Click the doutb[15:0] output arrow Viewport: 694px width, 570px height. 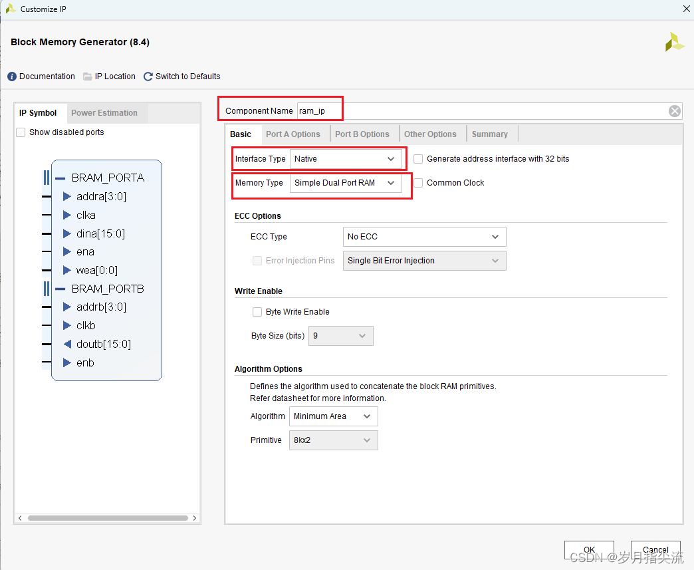[x=67, y=344]
